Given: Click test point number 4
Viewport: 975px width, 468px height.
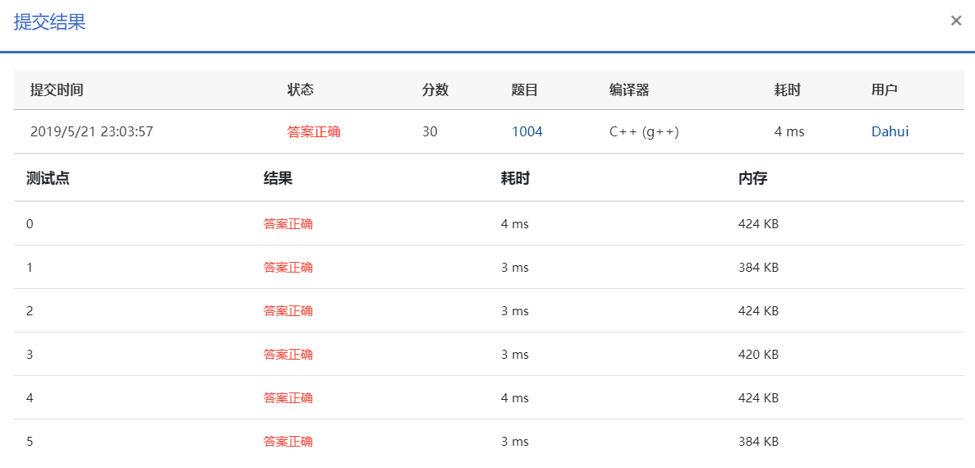Looking at the screenshot, I should coord(30,397).
